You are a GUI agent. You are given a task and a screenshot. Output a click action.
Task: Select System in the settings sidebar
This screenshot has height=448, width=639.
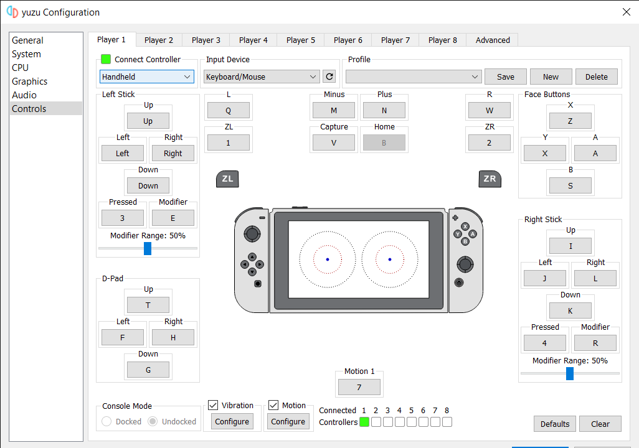pyautogui.click(x=45, y=54)
